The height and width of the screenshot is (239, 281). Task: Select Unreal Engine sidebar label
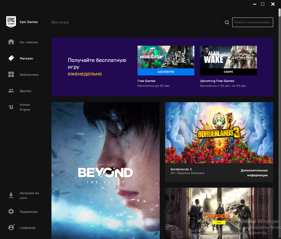coord(25,107)
